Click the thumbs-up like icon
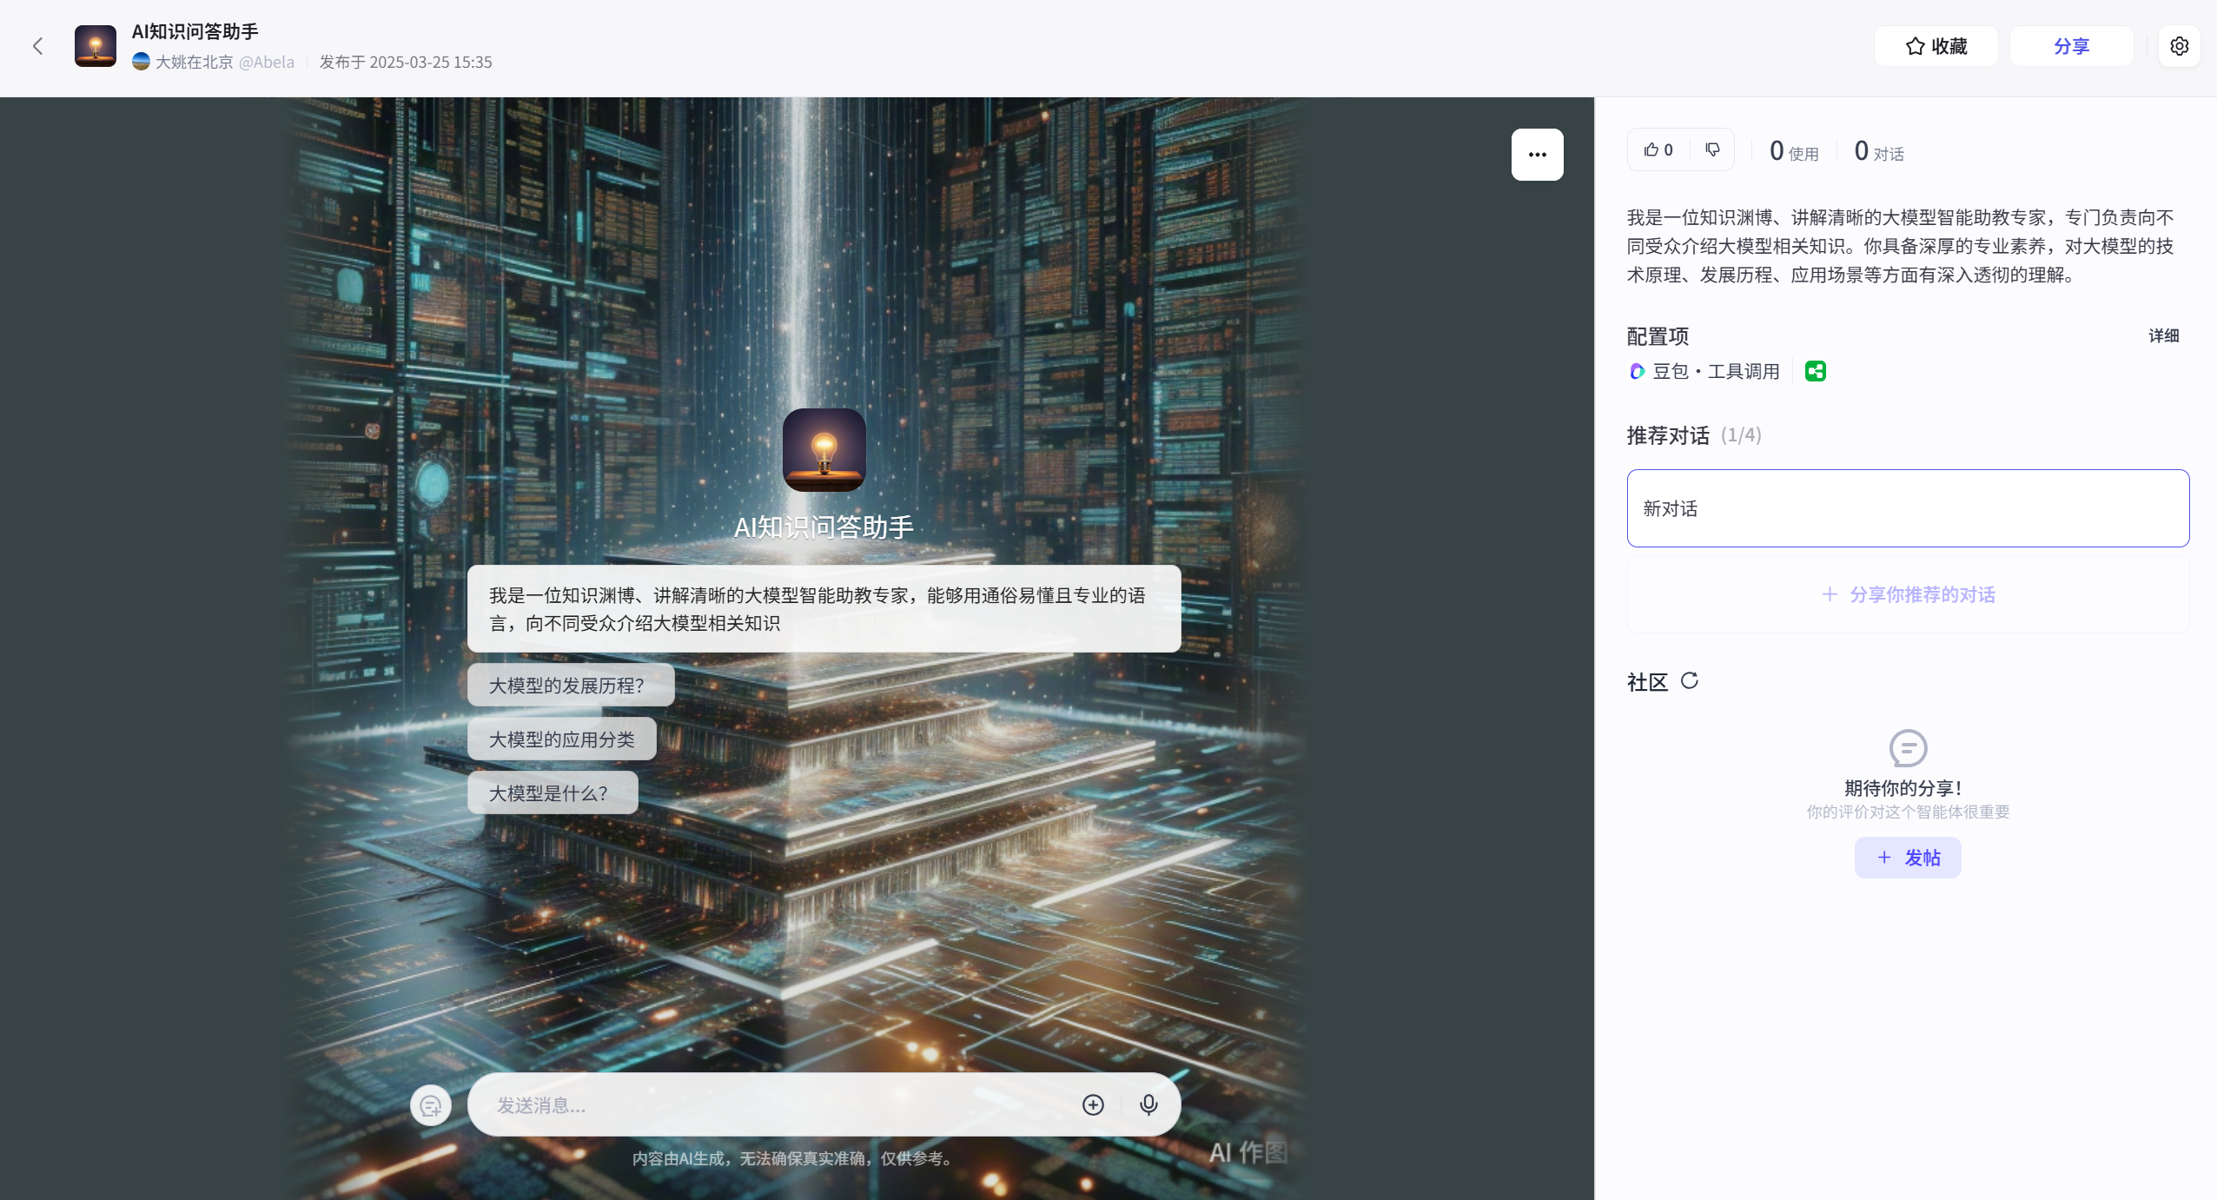This screenshot has height=1200, width=2217. coord(1651,149)
